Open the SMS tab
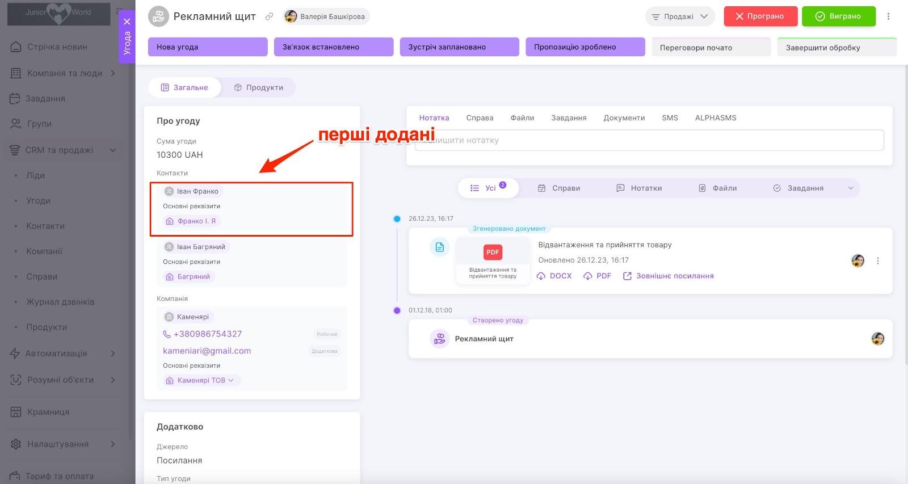 point(670,118)
